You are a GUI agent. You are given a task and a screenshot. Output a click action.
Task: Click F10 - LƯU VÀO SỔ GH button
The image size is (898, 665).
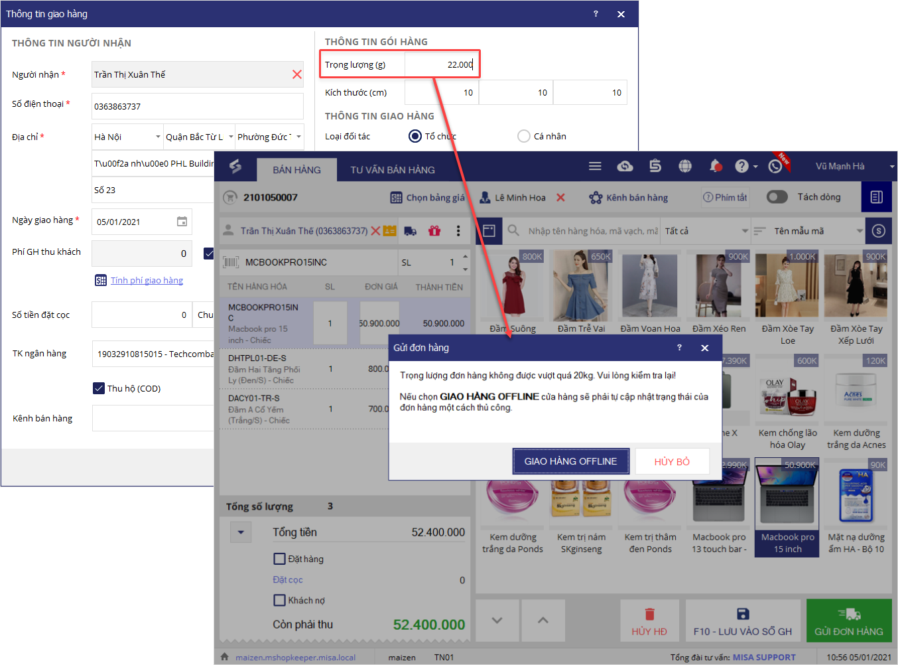pyautogui.click(x=743, y=621)
